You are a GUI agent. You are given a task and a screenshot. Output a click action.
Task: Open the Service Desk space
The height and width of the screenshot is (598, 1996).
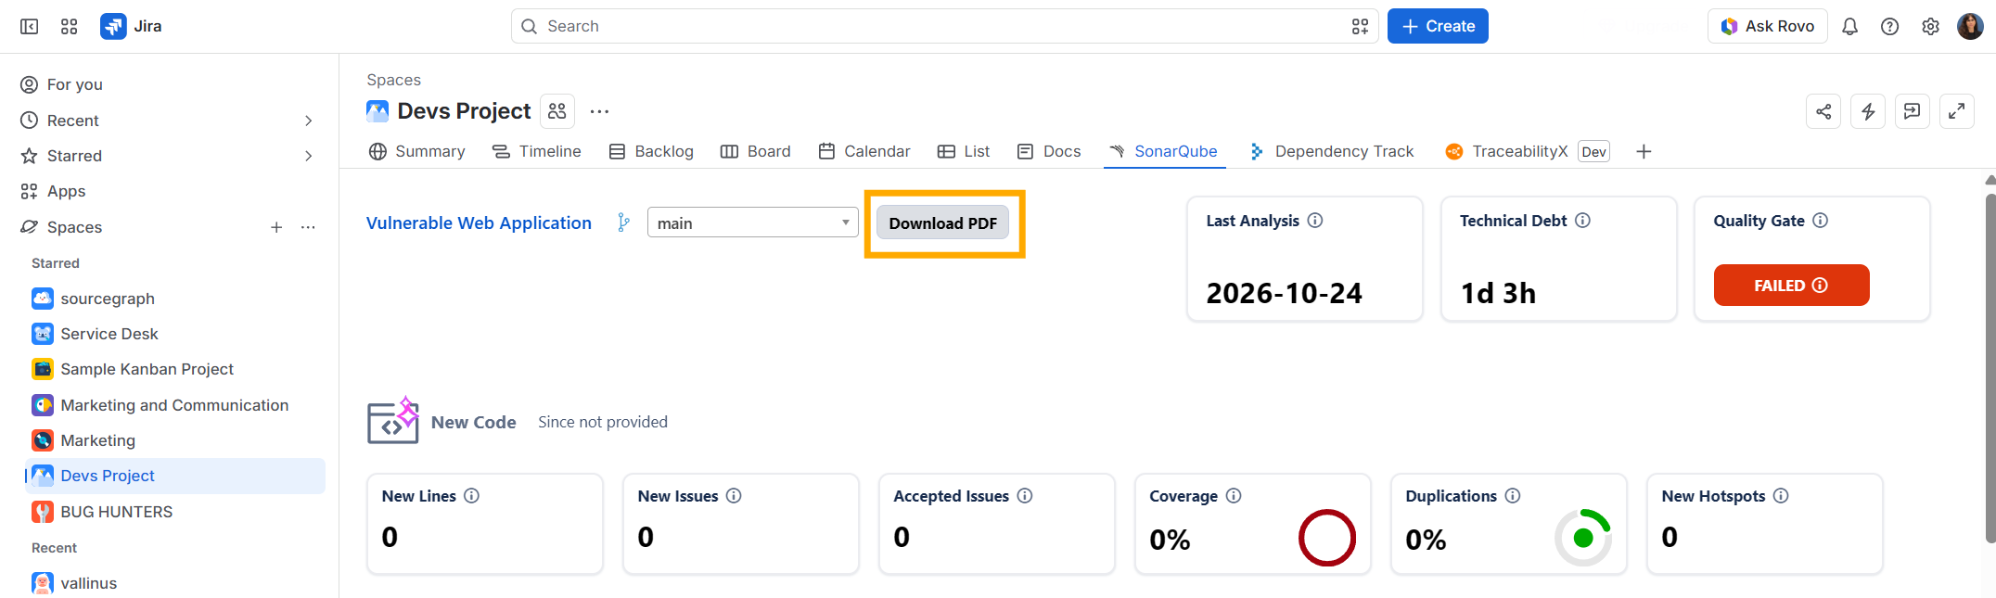(x=176, y=334)
